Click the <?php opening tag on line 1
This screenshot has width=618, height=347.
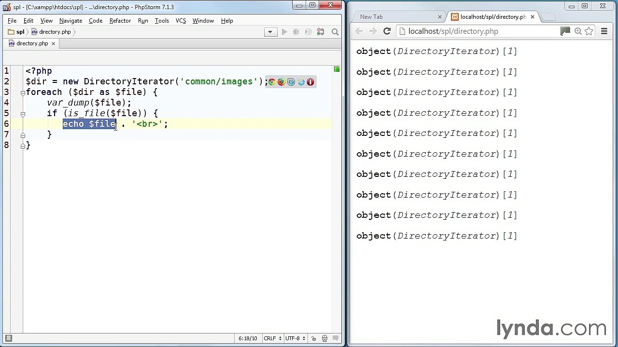(39, 71)
